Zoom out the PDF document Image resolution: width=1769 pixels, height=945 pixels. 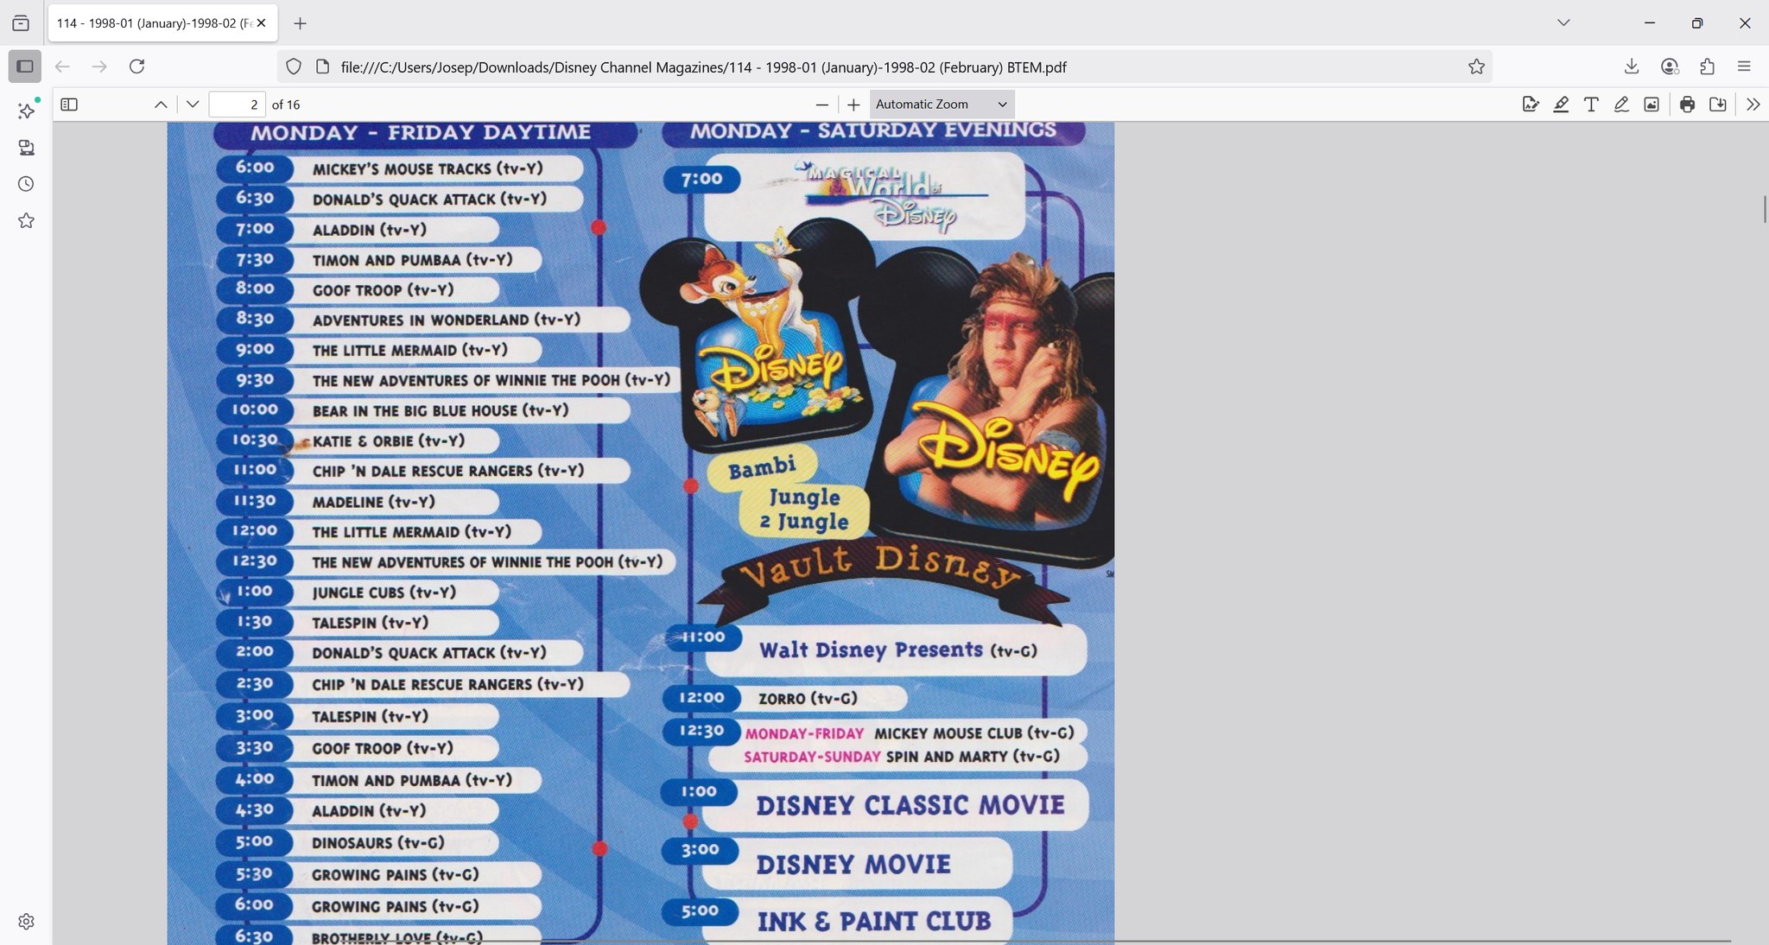[x=822, y=105]
